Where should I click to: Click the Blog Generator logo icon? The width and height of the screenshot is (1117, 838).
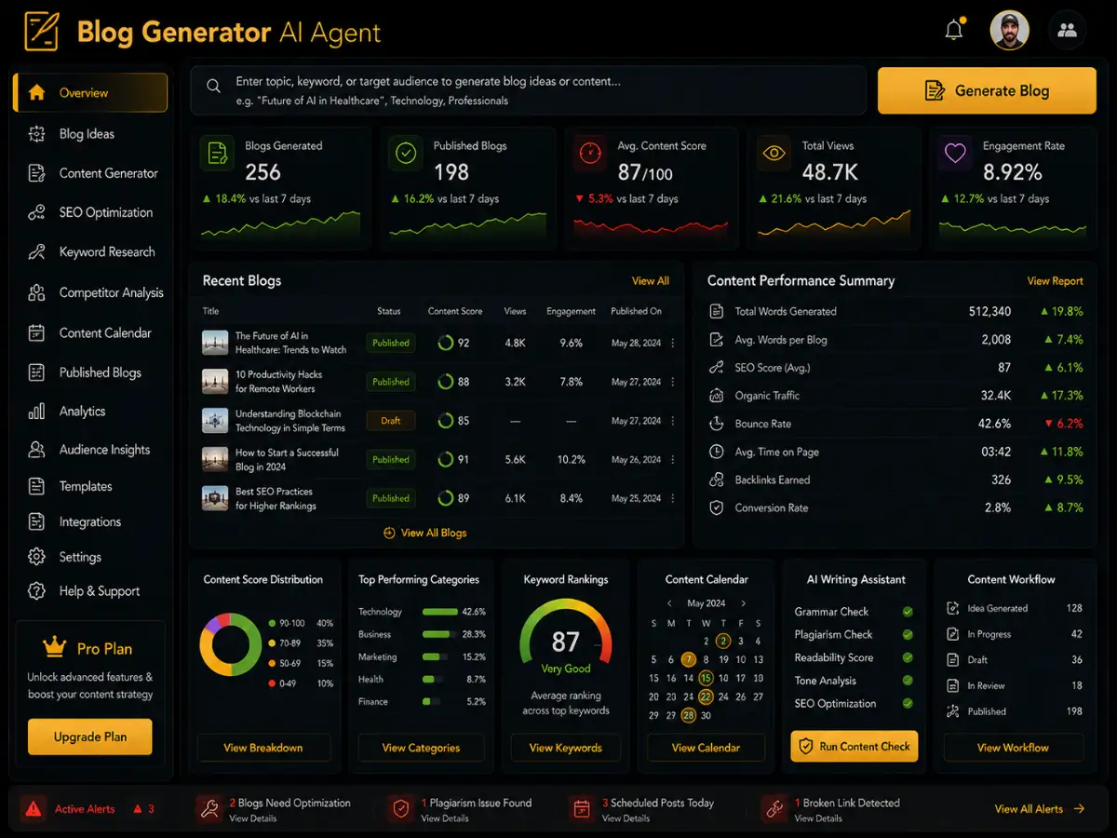click(x=42, y=31)
